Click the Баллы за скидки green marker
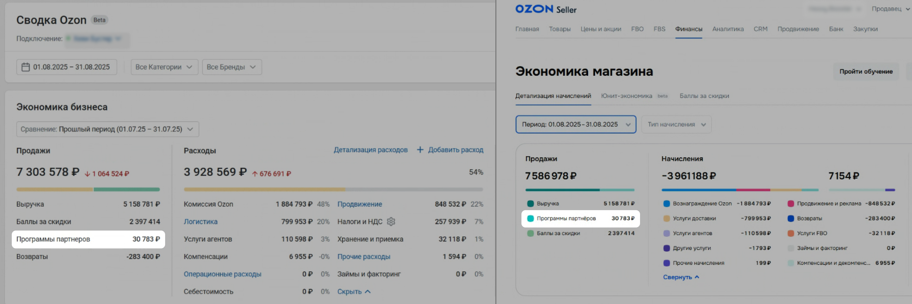912x304 pixels. coord(530,233)
